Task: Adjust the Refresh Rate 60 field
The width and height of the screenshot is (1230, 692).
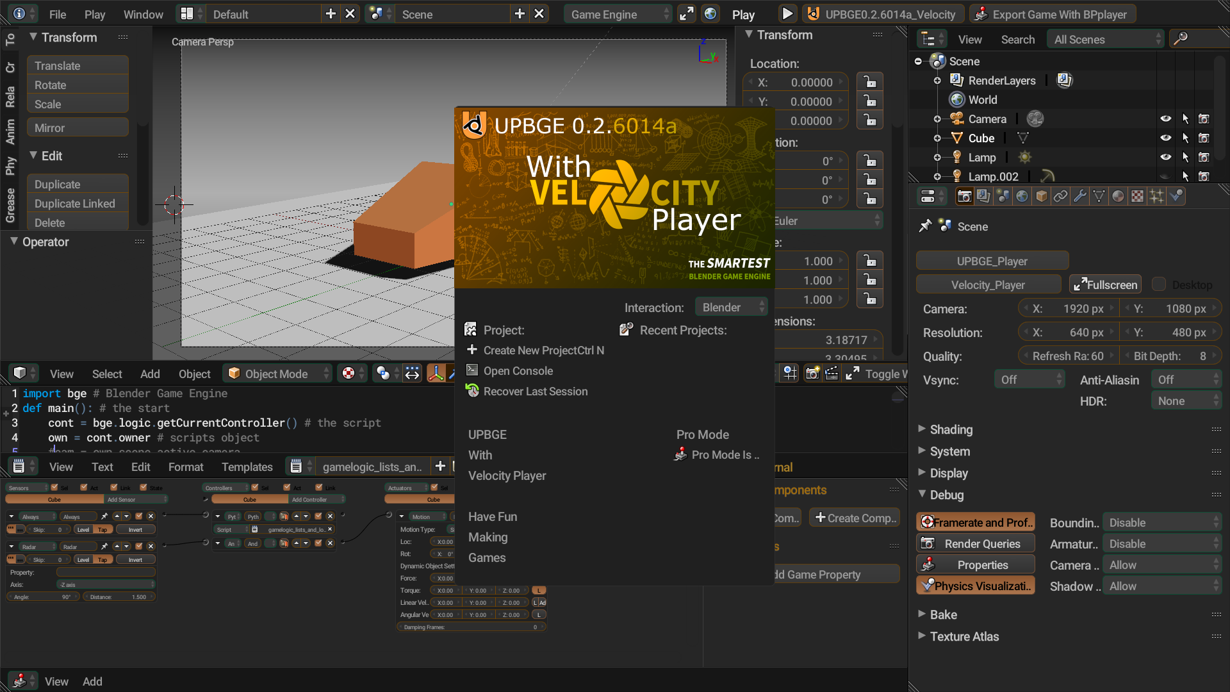Action: click(1068, 356)
